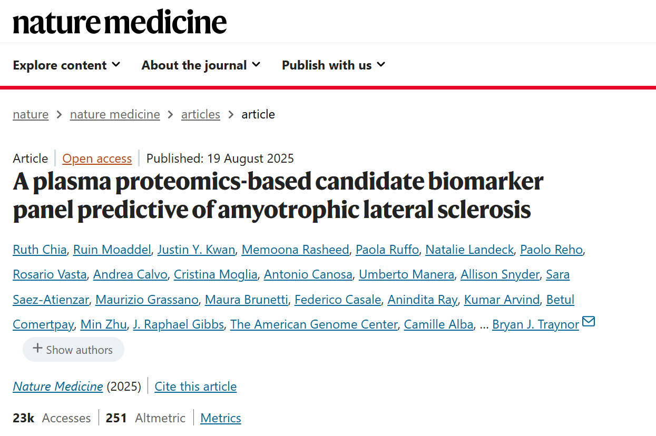Go to the nature breadcrumb link
656x436 pixels.
[x=31, y=114]
